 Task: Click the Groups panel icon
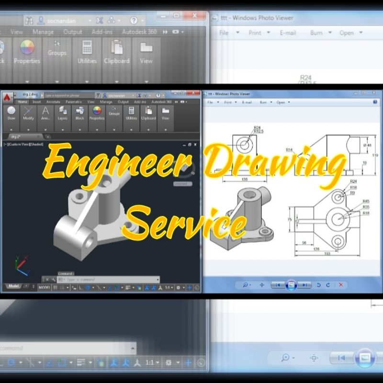[113, 110]
